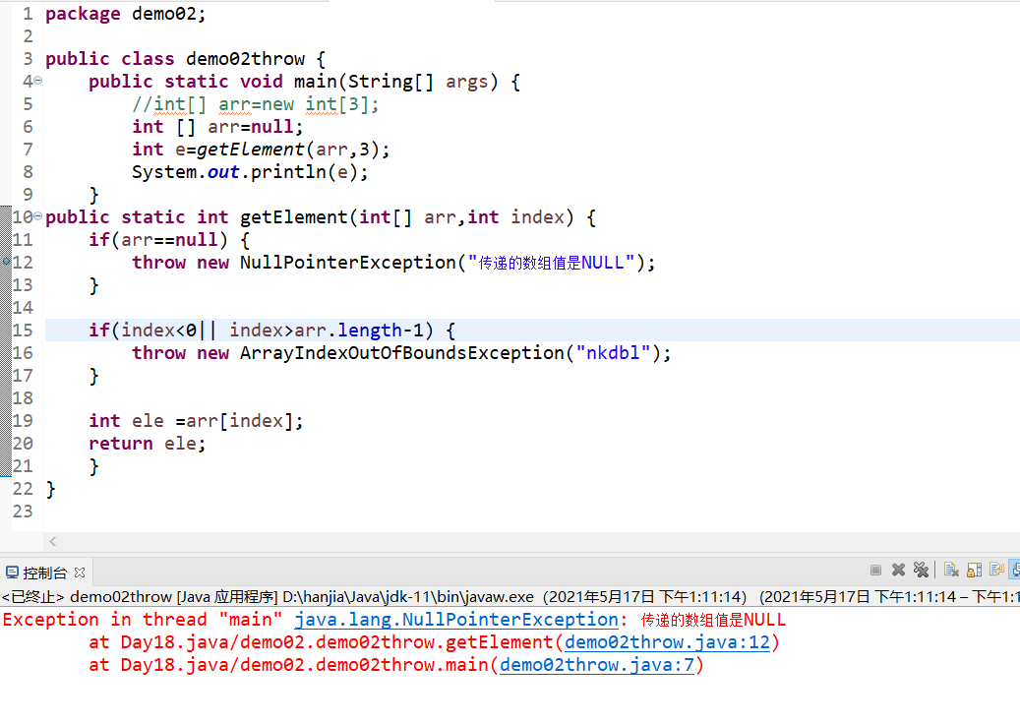Click the "package demo02;" statement
Screen dimensions: 1020x724
(x=126, y=14)
